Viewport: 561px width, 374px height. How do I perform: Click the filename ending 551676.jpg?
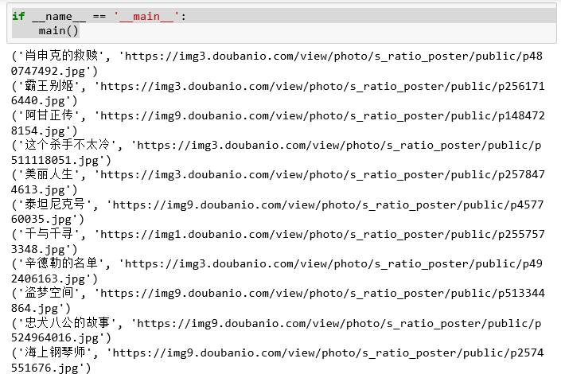point(45,368)
